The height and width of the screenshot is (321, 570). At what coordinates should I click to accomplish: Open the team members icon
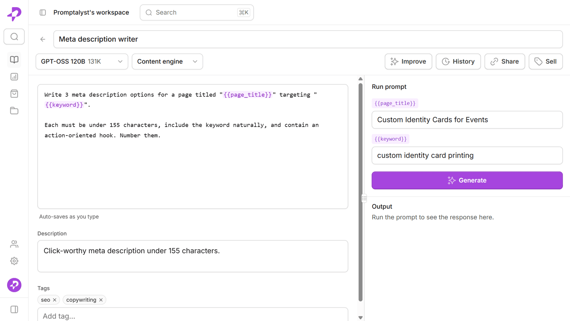click(x=14, y=244)
